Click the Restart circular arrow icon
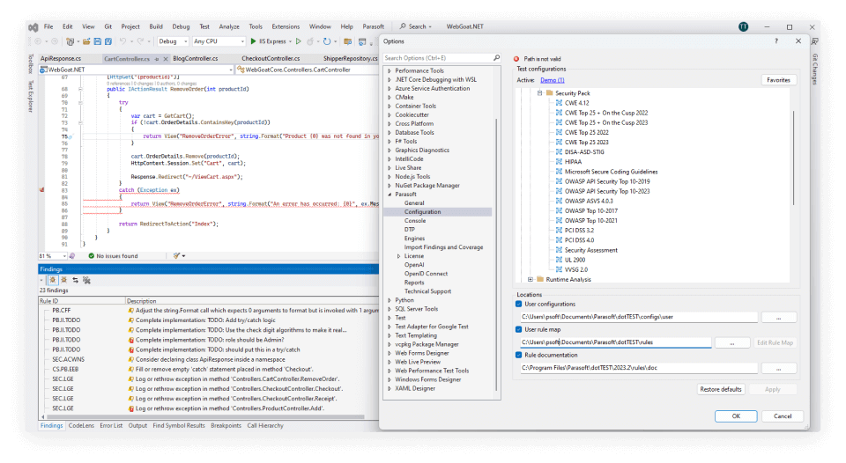 pyautogui.click(x=326, y=41)
